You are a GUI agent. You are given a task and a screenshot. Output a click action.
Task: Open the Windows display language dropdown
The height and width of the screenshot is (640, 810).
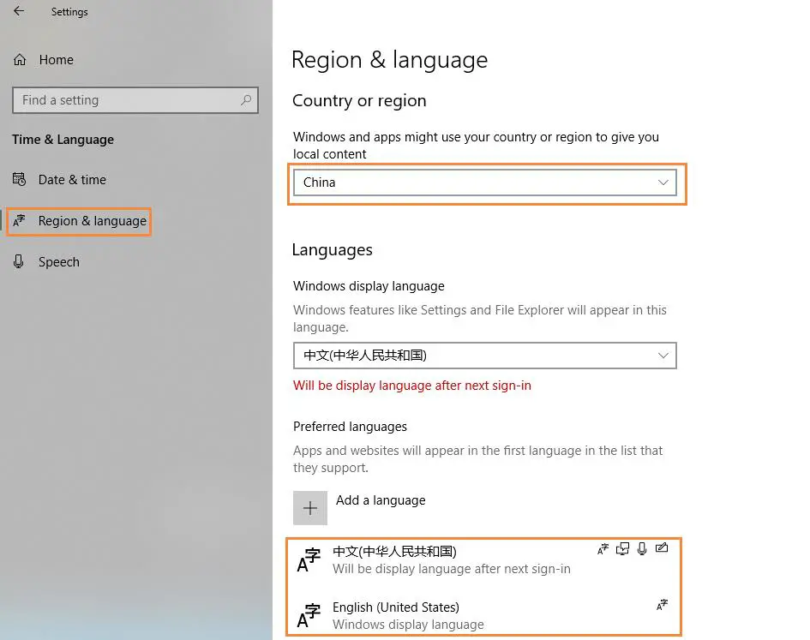click(484, 356)
